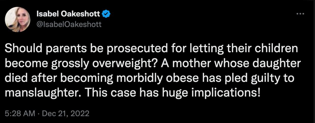315x123 pixels.
Task: Open the @IsabelOakeshott handle link
Action: 69,24
